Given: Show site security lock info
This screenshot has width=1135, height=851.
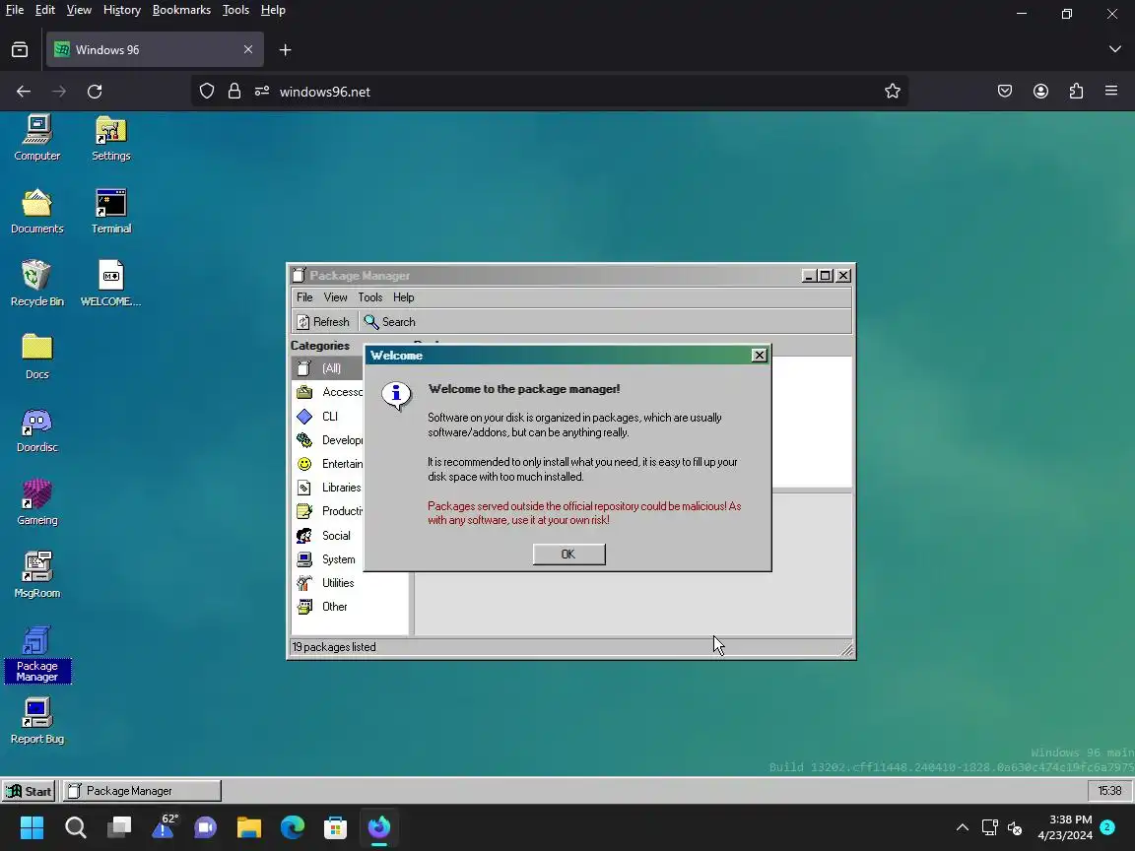Looking at the screenshot, I should click(x=234, y=92).
